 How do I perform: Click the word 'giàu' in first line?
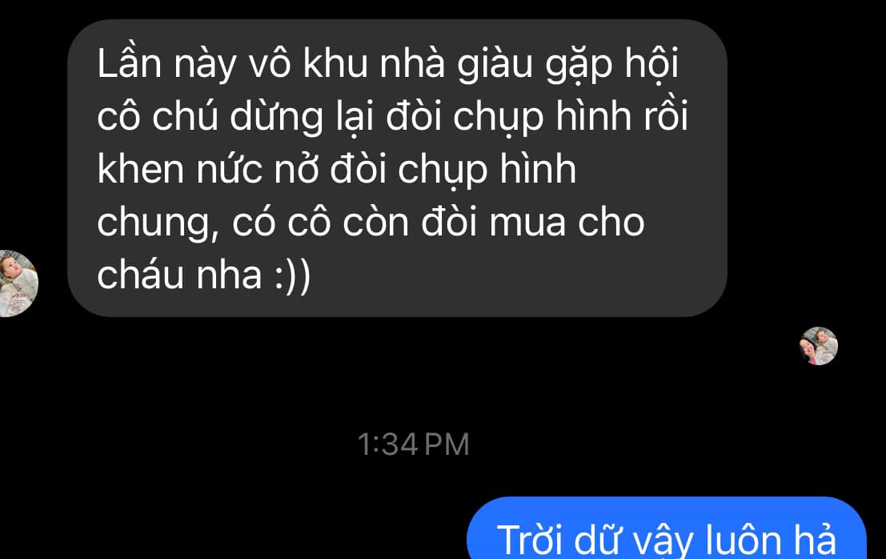(495, 65)
